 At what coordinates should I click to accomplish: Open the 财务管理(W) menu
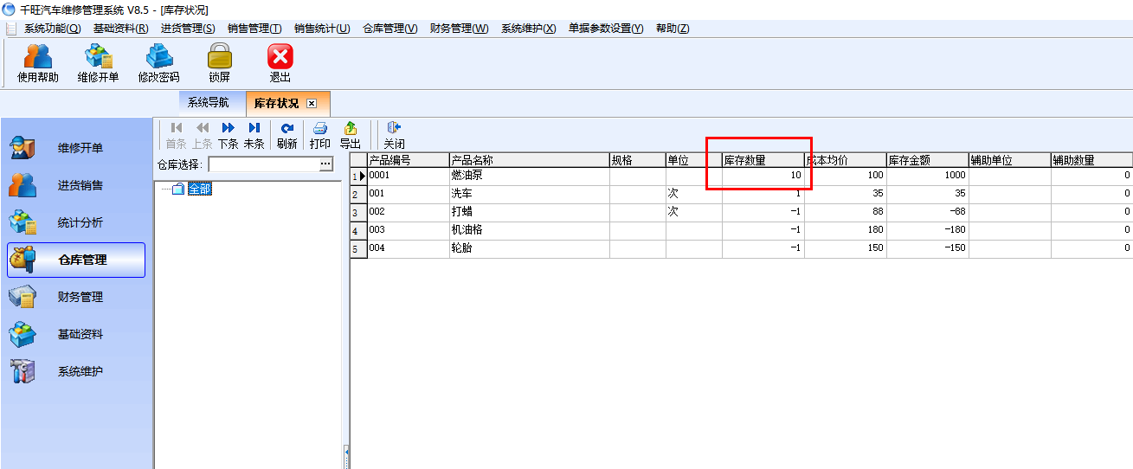pyautogui.click(x=460, y=29)
